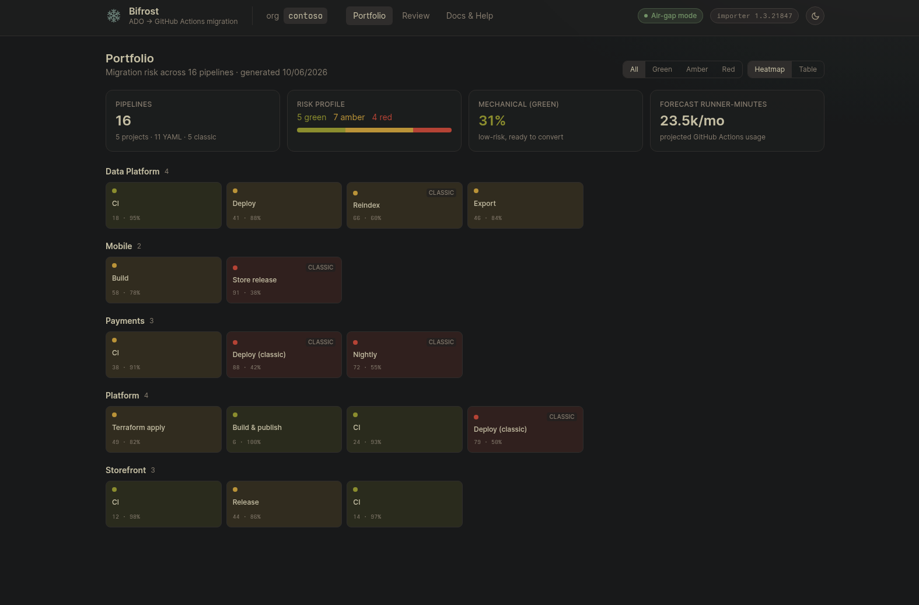The height and width of the screenshot is (605, 919).
Task: Click the amber status dot on Export
Action: click(x=476, y=191)
